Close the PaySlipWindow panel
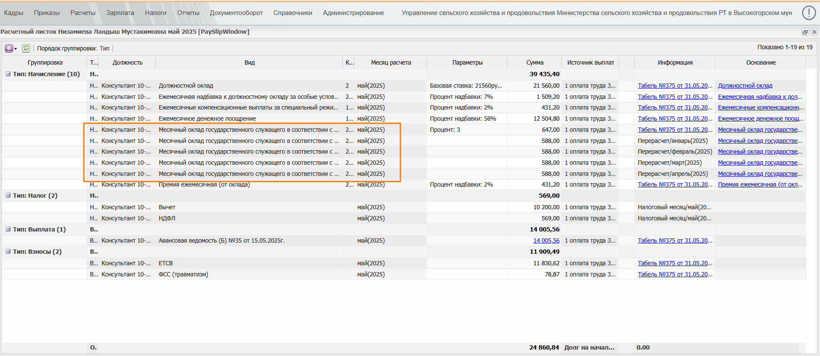Screen dimensions: 820x356 (814, 32)
